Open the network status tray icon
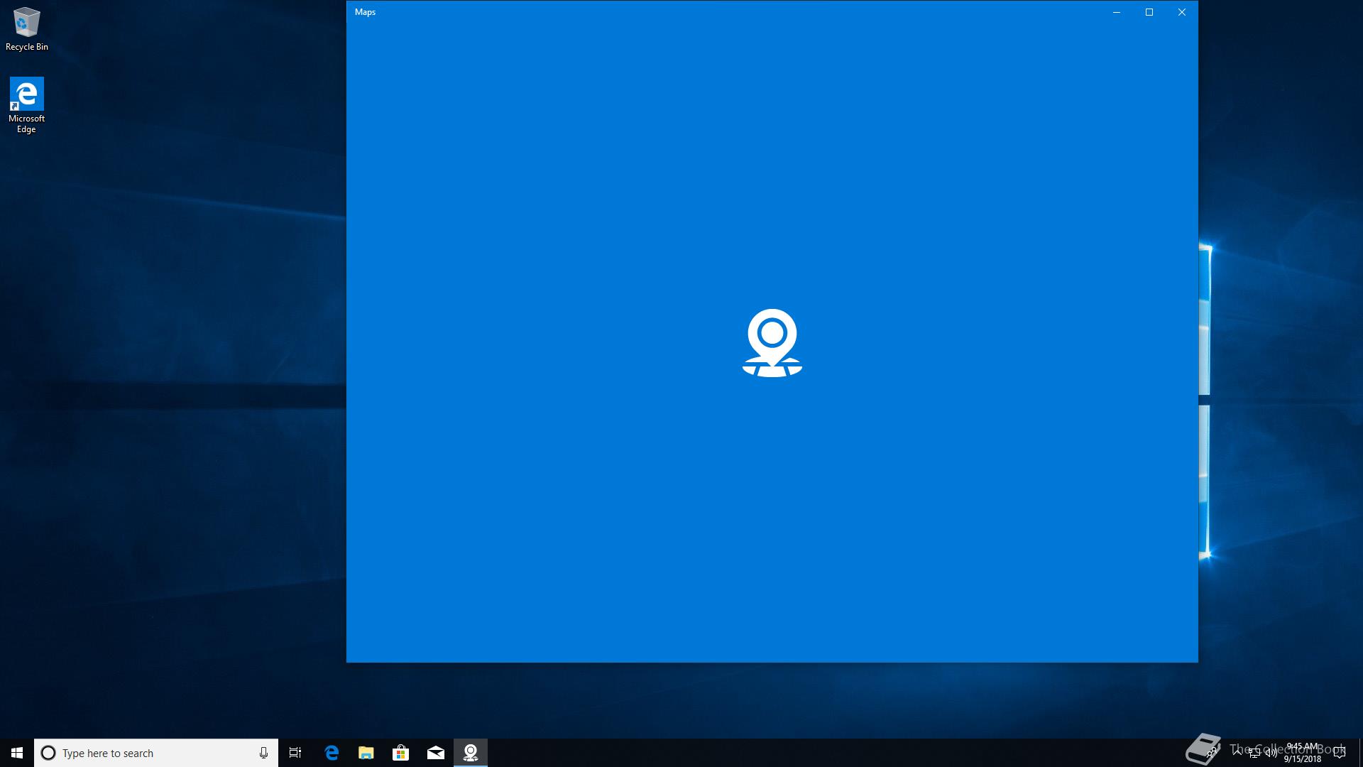The image size is (1363, 767). click(1254, 753)
